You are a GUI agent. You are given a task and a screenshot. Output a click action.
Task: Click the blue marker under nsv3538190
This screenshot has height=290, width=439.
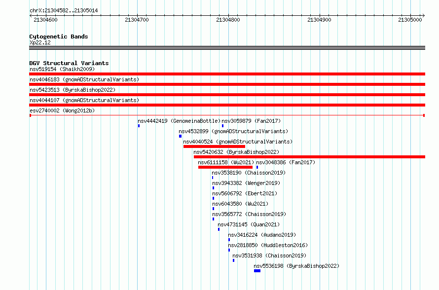[213, 178]
